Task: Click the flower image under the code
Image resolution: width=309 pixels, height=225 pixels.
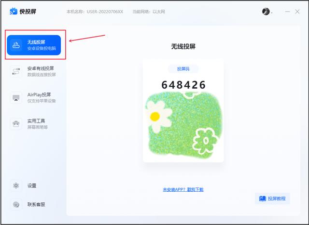Action: (x=183, y=125)
